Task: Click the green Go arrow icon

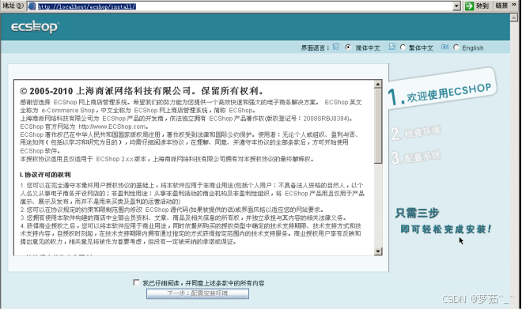Action: click(x=469, y=6)
